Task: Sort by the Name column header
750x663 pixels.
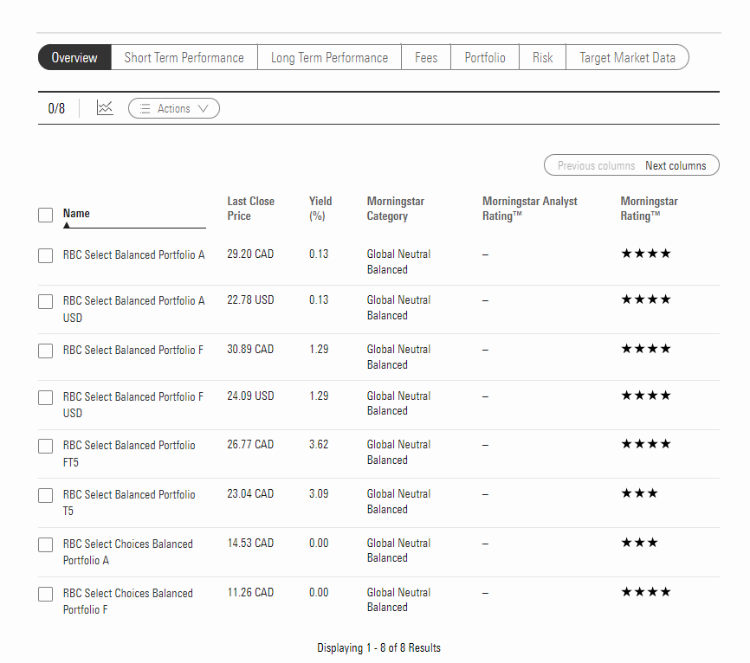Action: pyautogui.click(x=76, y=213)
